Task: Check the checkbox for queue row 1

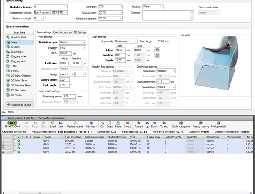Action: pos(14,140)
